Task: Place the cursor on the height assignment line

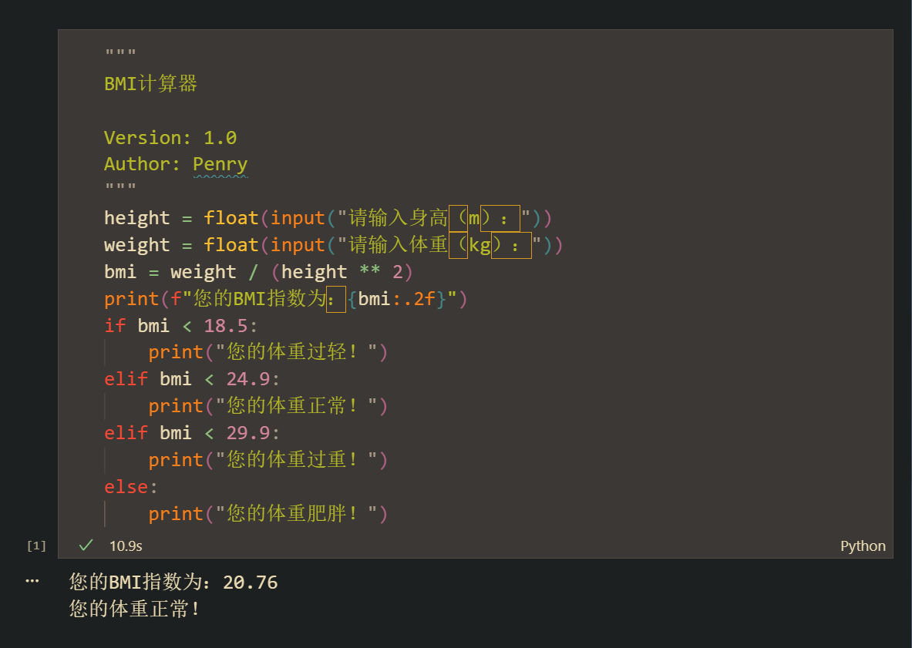Action: tap(231, 217)
